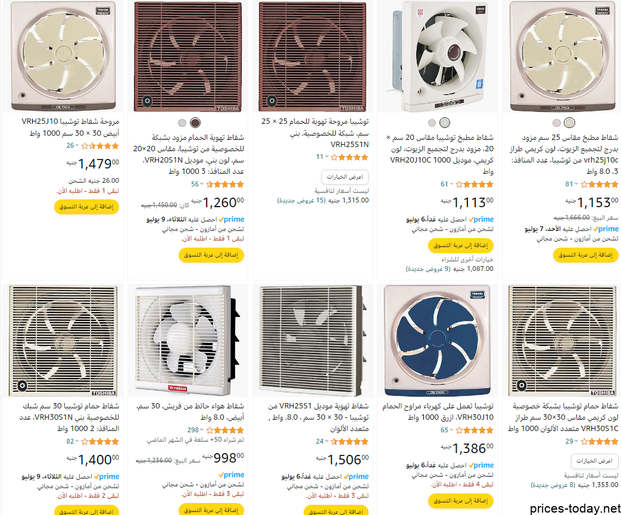Add the 1,479 VRH25J10 fan to cart
The image size is (621, 515).
click(x=86, y=207)
